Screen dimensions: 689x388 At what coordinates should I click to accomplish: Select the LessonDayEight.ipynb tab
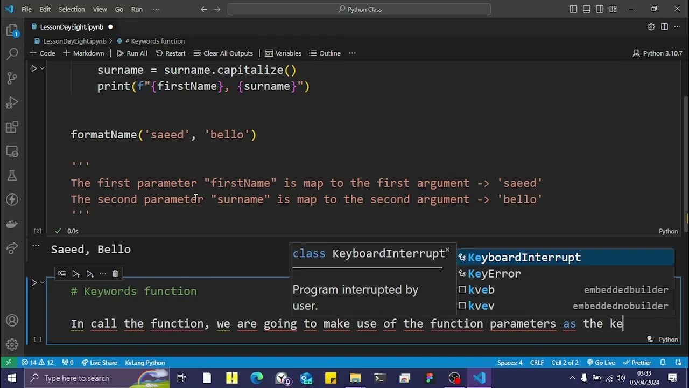coord(72,27)
